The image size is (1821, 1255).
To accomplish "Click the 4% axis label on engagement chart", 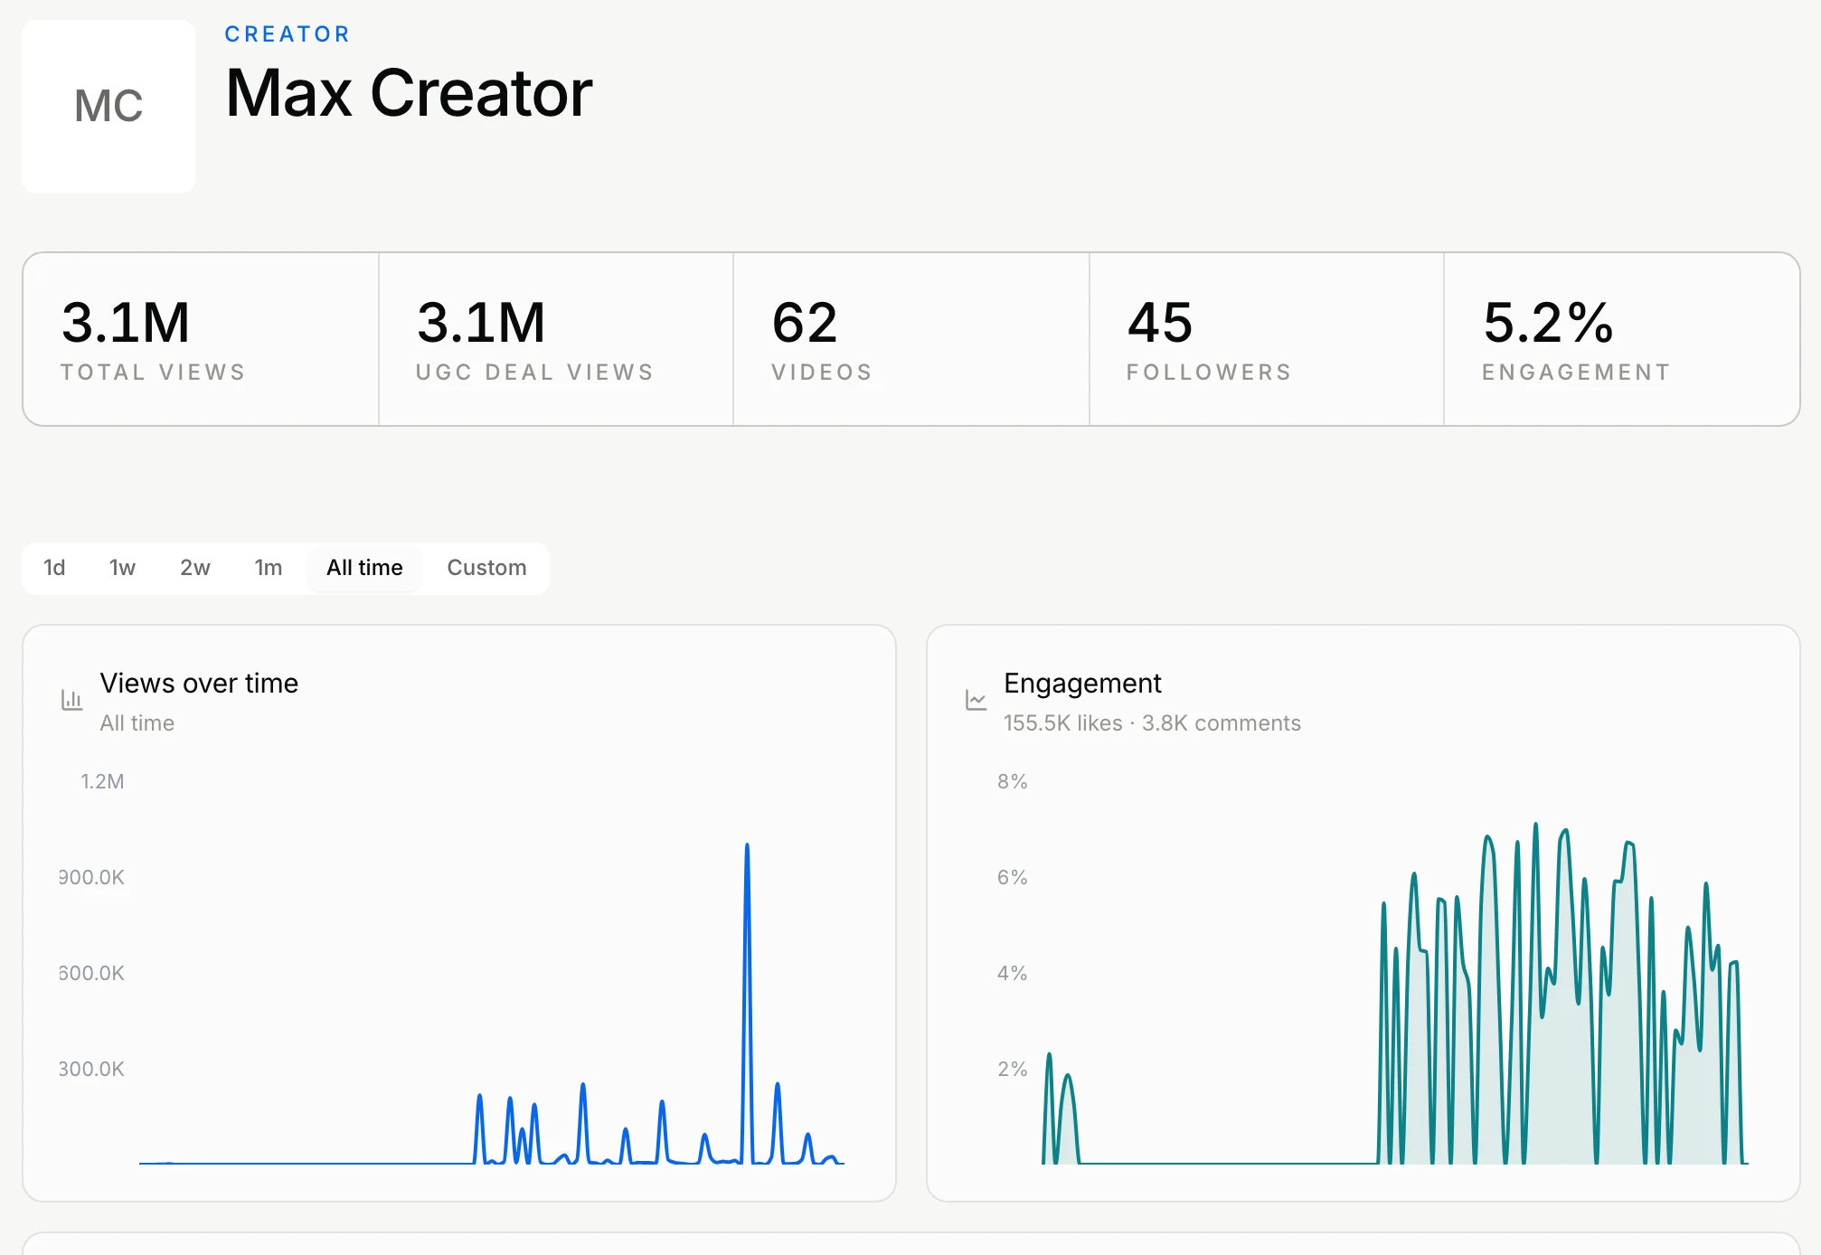I will (x=1013, y=973).
